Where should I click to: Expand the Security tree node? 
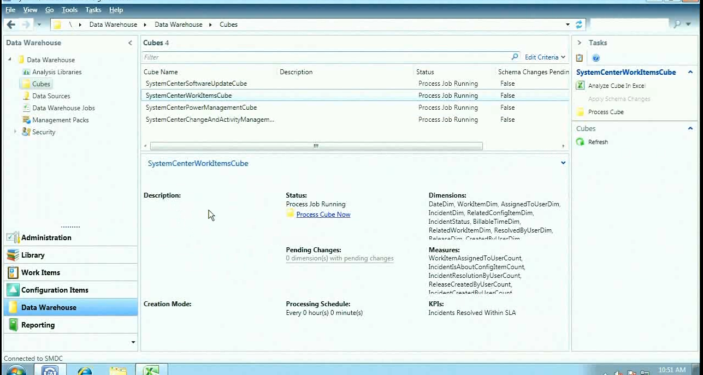point(15,132)
